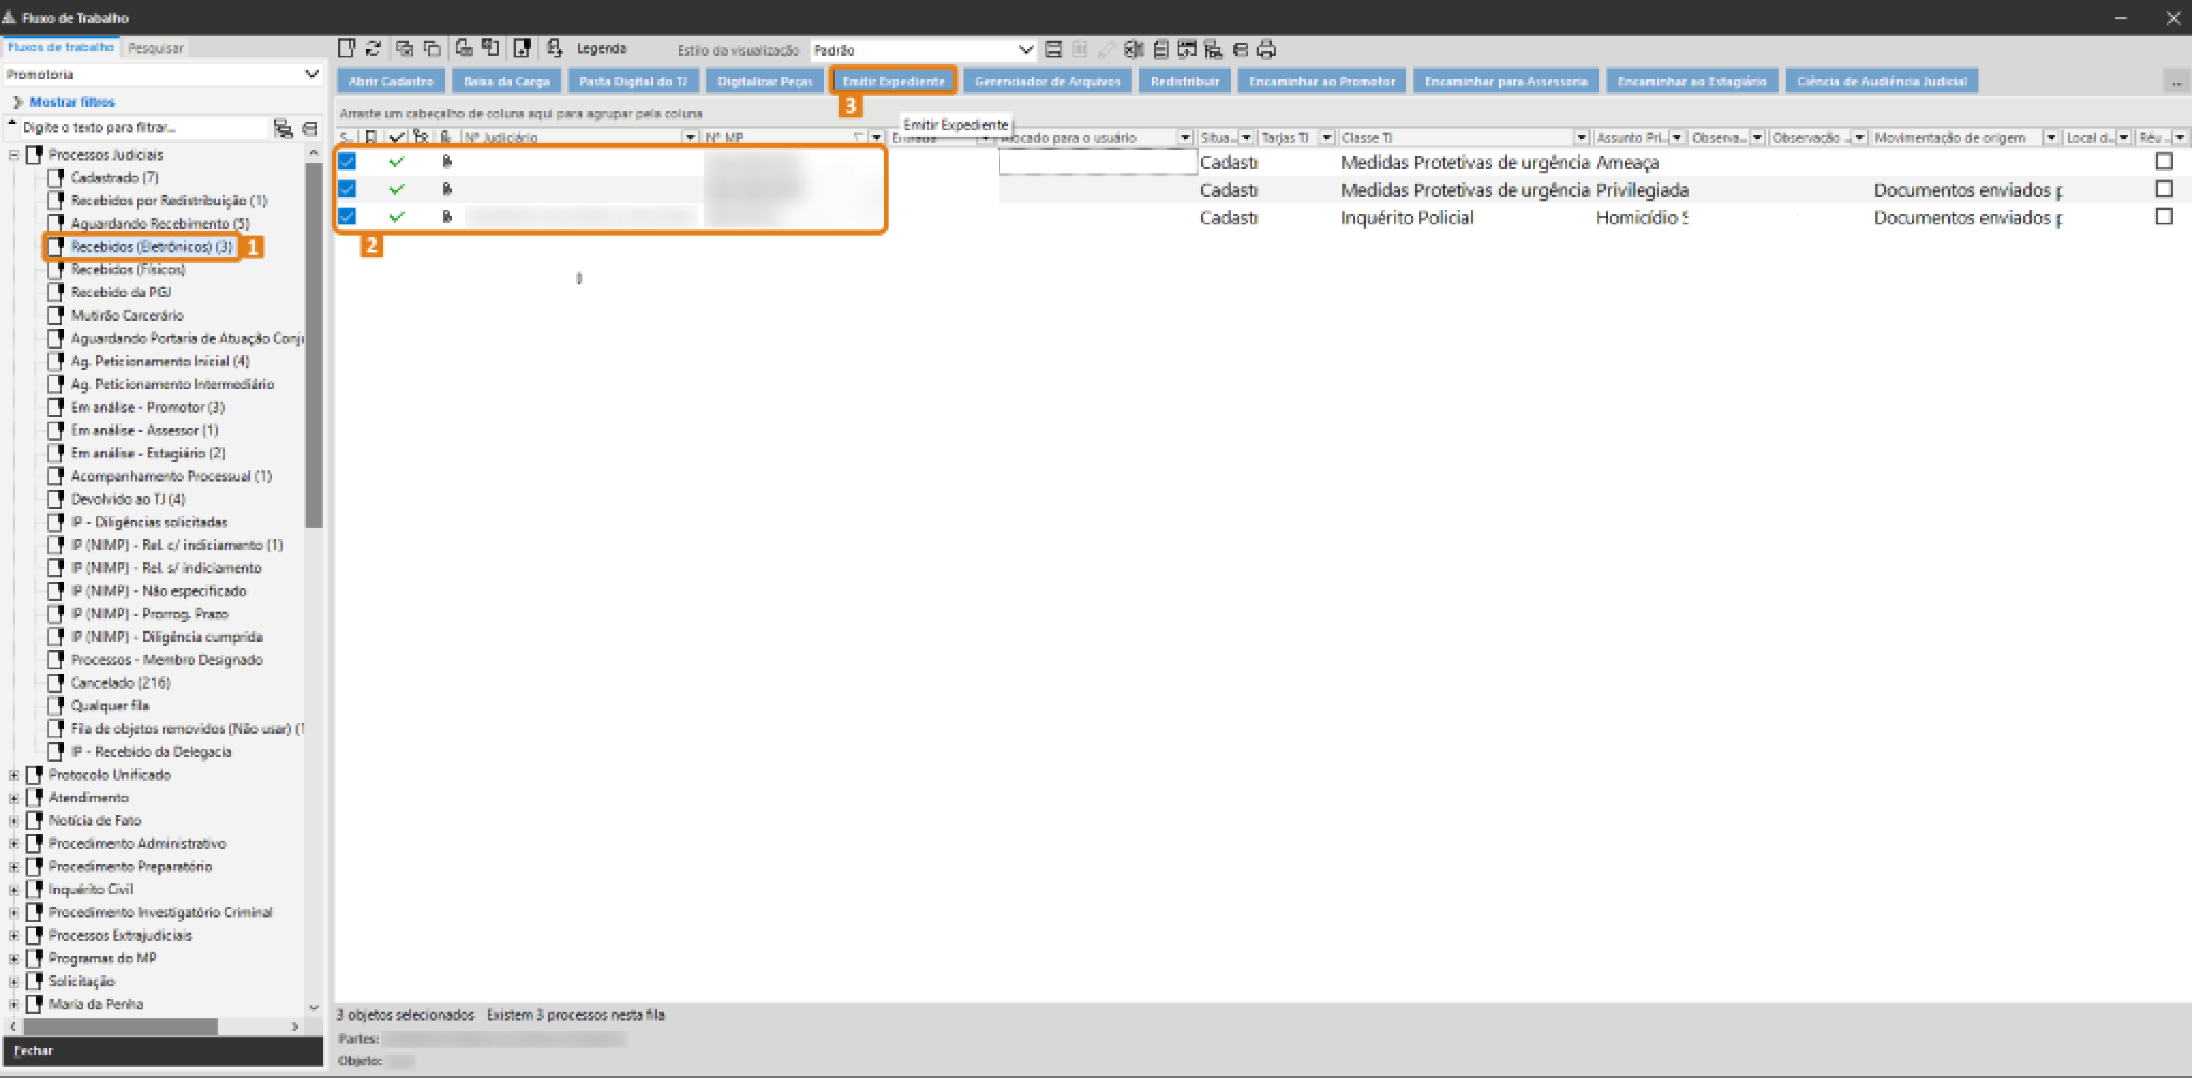Image resolution: width=2192 pixels, height=1078 pixels.
Task: Uncheck the third process row checkbox
Action: (x=347, y=217)
